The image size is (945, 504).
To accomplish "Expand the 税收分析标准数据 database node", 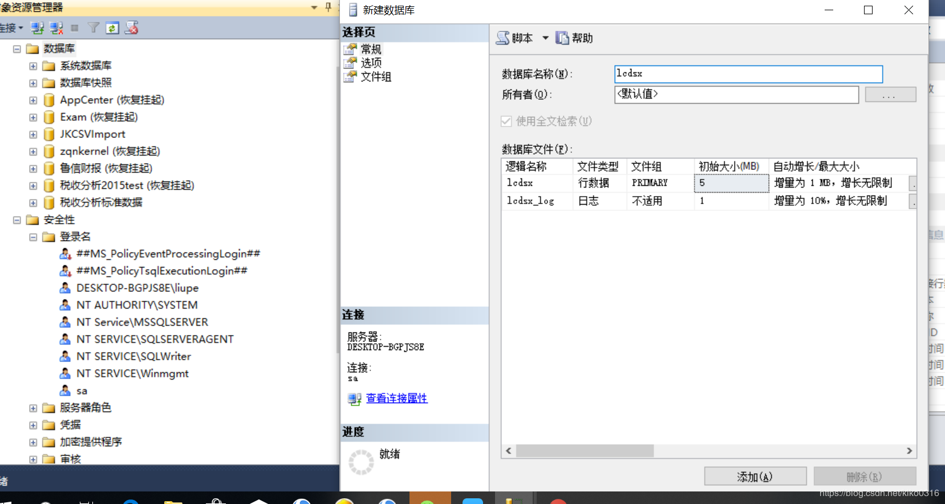I will (x=33, y=203).
